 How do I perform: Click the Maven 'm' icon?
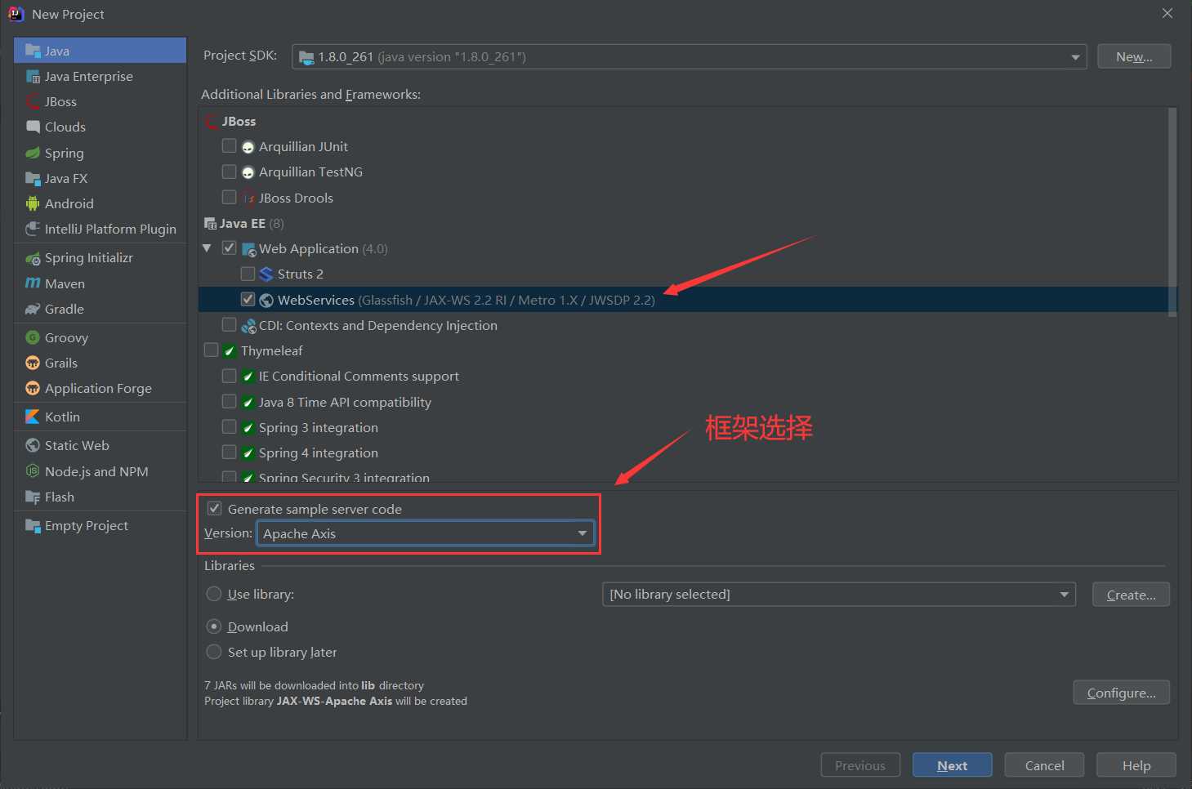pyautogui.click(x=33, y=283)
